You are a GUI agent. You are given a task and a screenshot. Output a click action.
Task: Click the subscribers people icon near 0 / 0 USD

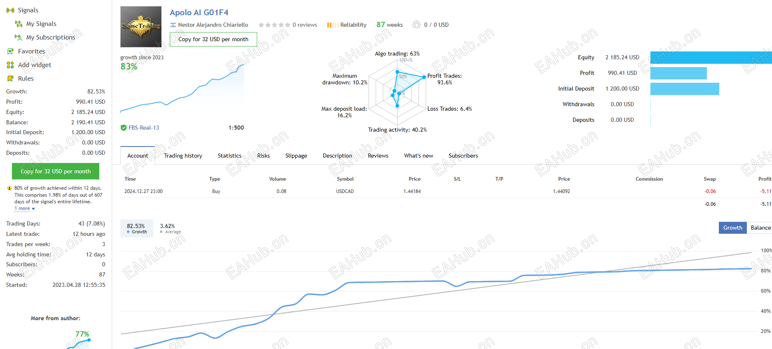pyautogui.click(x=417, y=25)
